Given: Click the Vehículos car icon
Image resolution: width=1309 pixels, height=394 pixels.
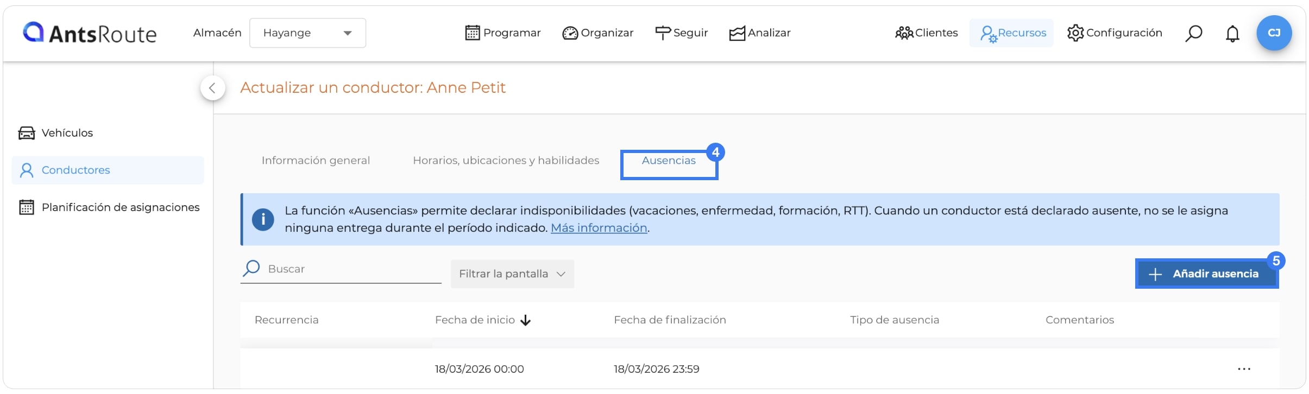Looking at the screenshot, I should click(x=27, y=133).
